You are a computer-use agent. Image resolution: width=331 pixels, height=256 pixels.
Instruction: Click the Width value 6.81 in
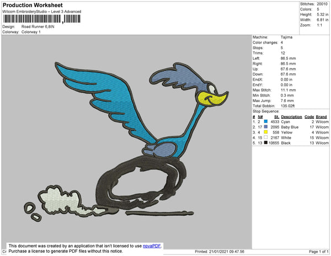322,20
